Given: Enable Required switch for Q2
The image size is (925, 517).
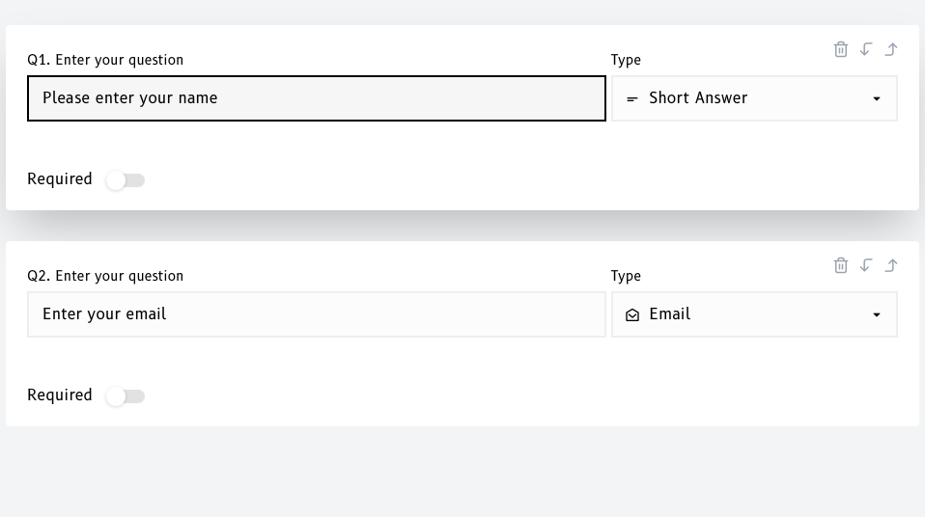Looking at the screenshot, I should [x=126, y=396].
